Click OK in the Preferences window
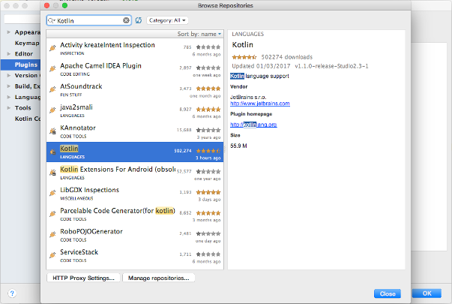The height and width of the screenshot is (304, 452). click(427, 293)
